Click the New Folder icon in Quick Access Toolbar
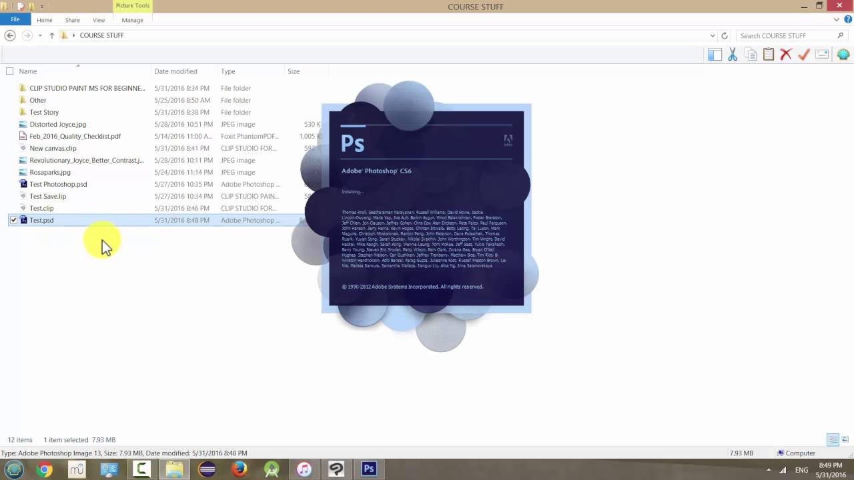Image resolution: width=854 pixels, height=480 pixels. 31,6
